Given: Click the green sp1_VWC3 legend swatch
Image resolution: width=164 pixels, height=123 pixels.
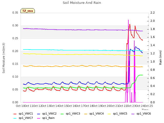Looking at the screenshot, I should pyautogui.click(x=62, y=114).
